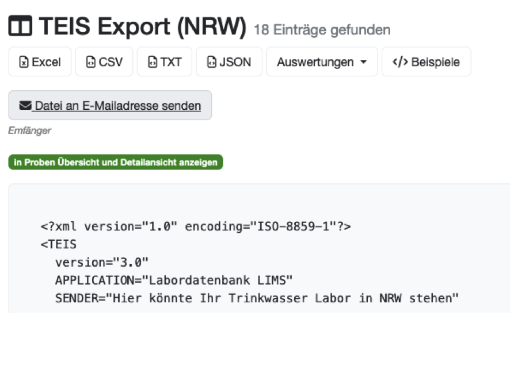Open the Auswertungen menu label
This screenshot has height=369, width=518.
315,62
